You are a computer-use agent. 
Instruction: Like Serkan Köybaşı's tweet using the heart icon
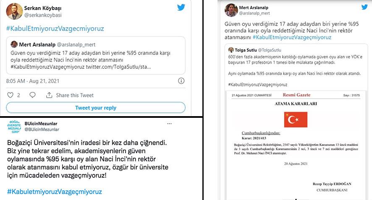(10, 95)
